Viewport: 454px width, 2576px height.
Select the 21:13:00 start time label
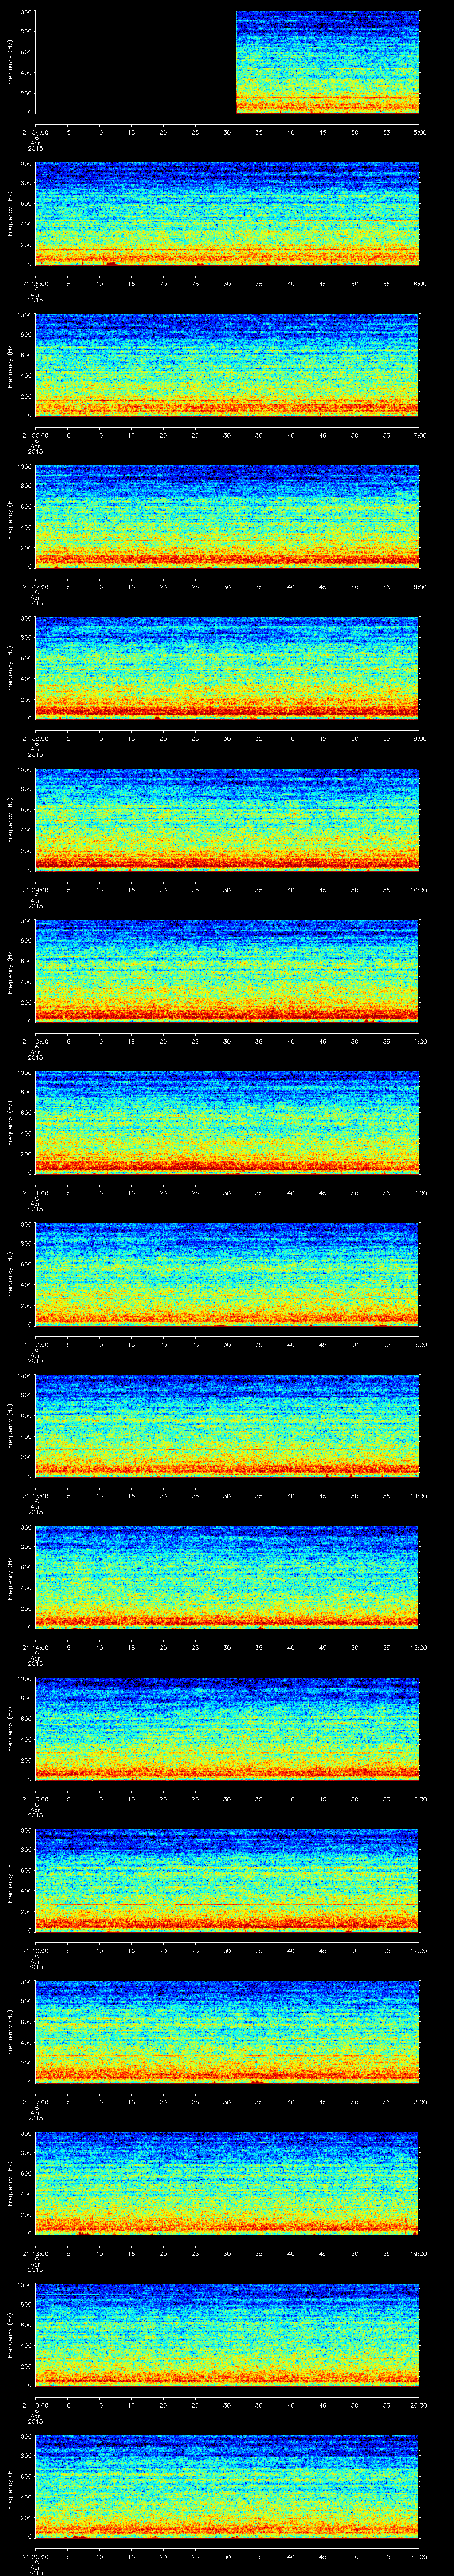pos(35,1496)
